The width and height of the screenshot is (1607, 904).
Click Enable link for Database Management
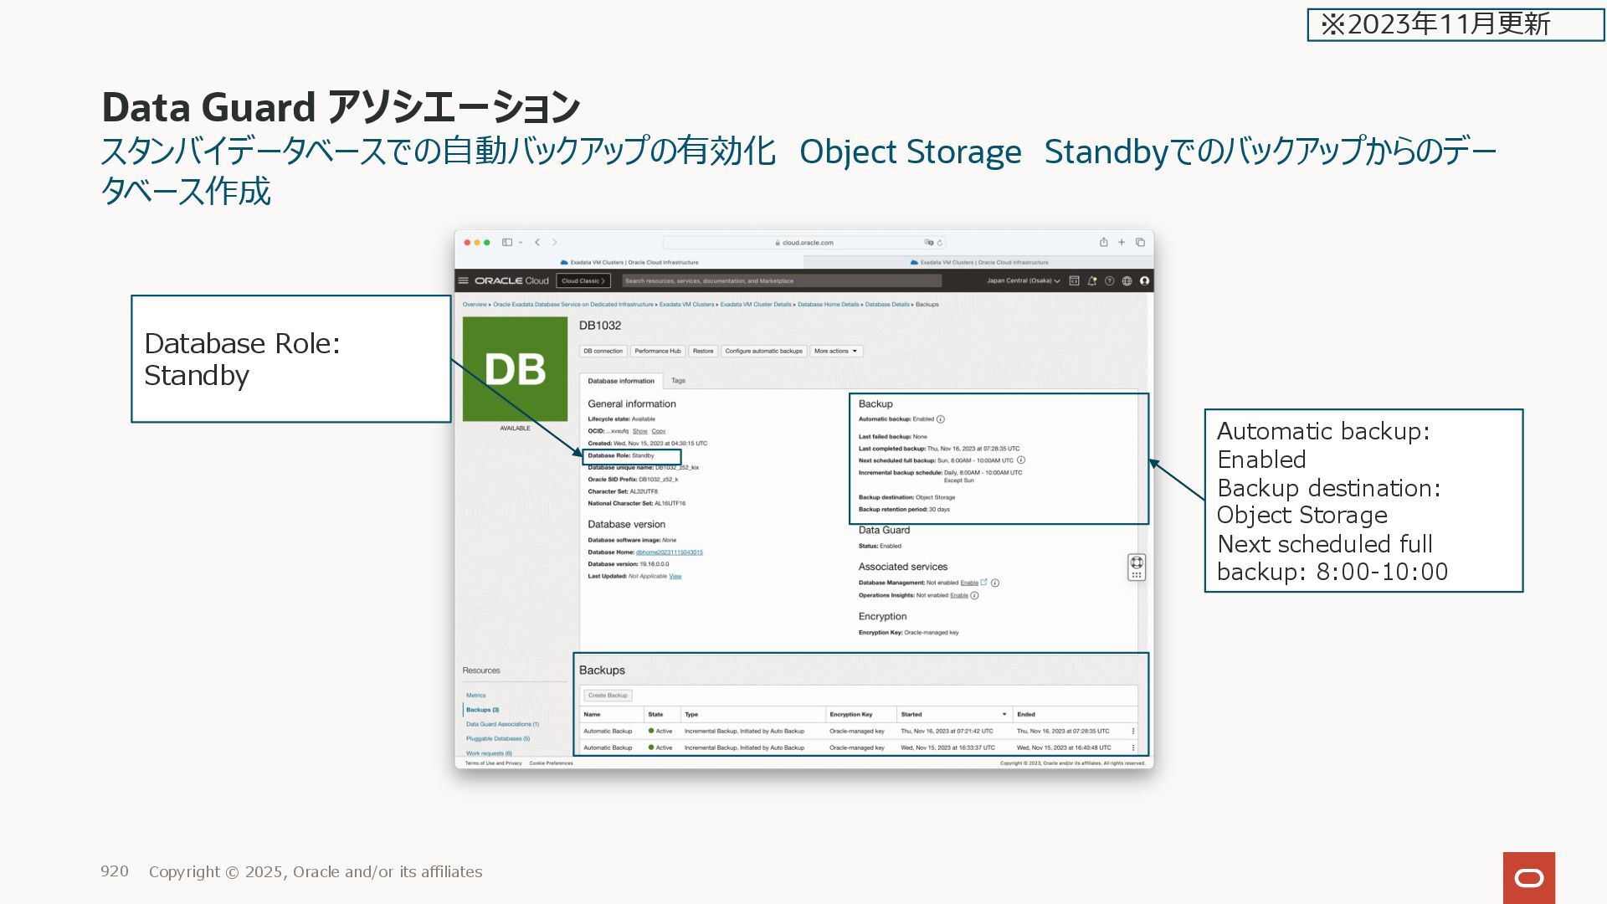pos(969,583)
